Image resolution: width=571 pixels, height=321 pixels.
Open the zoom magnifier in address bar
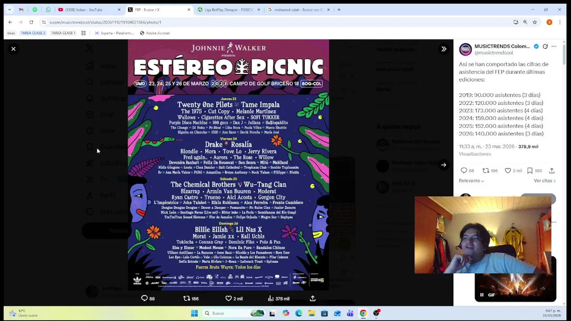pos(525,22)
